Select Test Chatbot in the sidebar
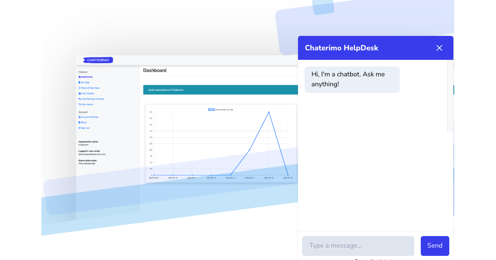The height and width of the screenshot is (260, 496). point(88,94)
